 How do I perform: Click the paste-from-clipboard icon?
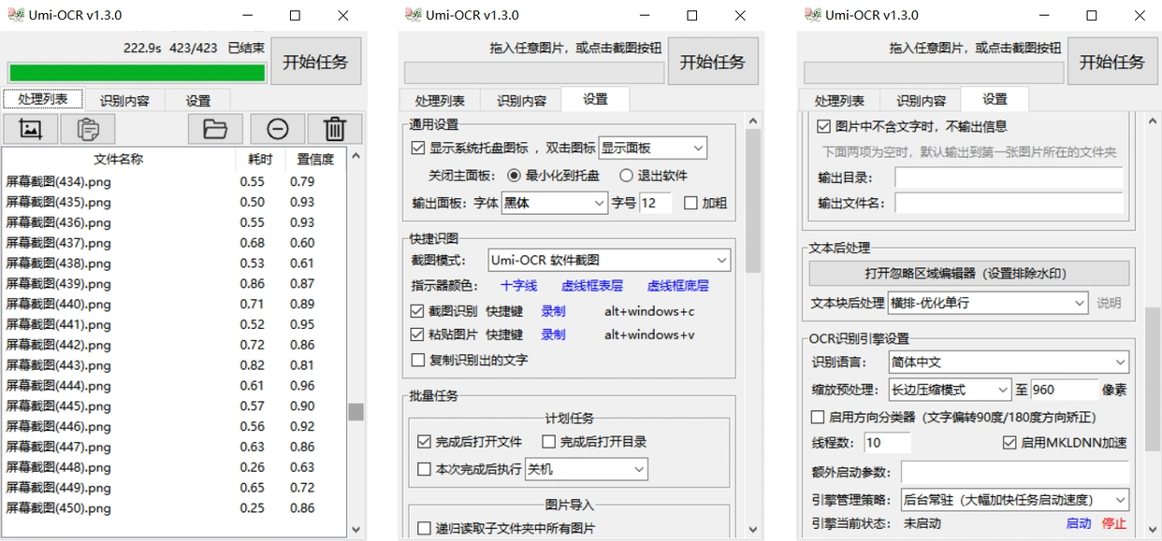pyautogui.click(x=88, y=129)
